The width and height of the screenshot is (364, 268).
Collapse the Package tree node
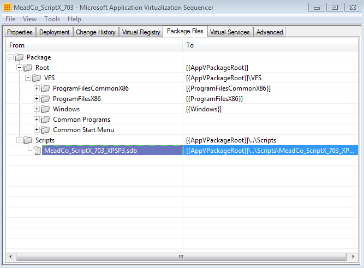pos(10,57)
